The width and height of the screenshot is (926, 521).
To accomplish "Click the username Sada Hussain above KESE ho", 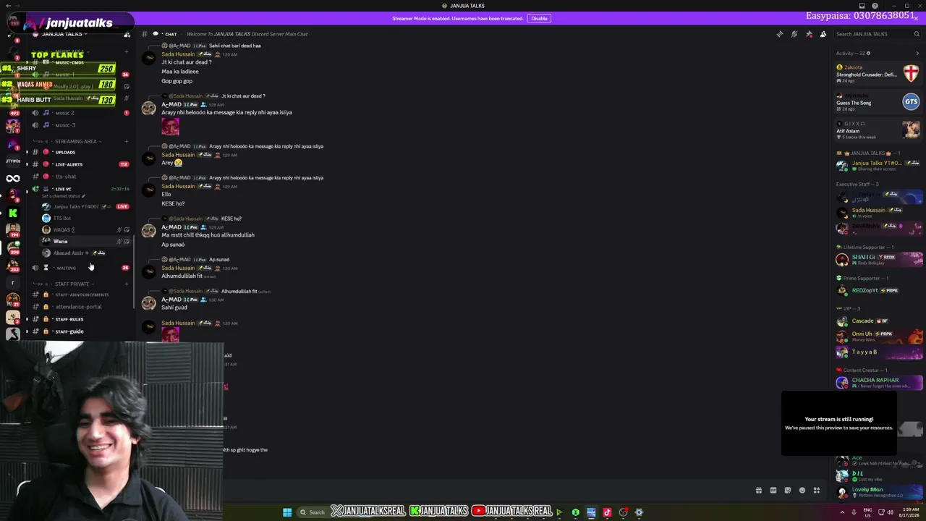I will (x=178, y=186).
